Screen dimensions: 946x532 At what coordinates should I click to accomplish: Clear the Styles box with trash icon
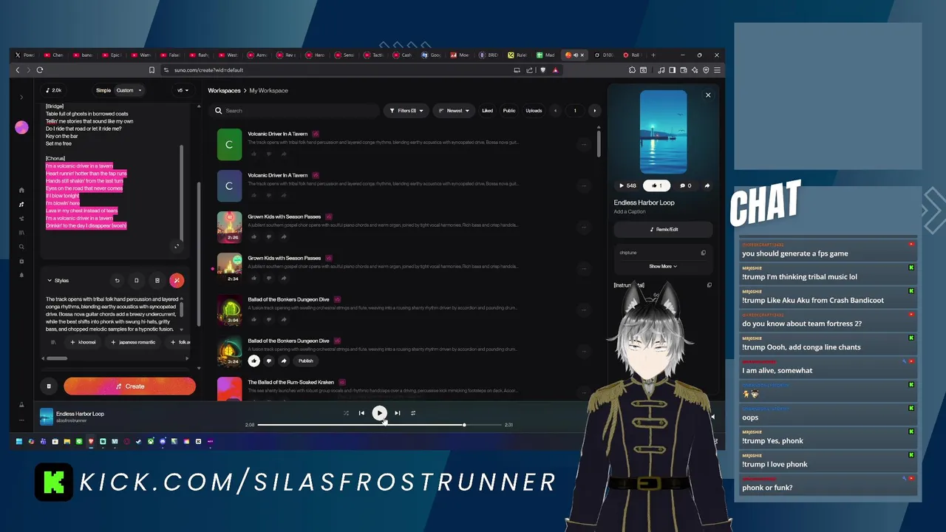[x=157, y=280]
